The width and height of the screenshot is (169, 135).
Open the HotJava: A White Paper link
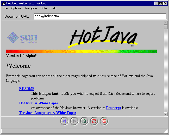point(39,103)
